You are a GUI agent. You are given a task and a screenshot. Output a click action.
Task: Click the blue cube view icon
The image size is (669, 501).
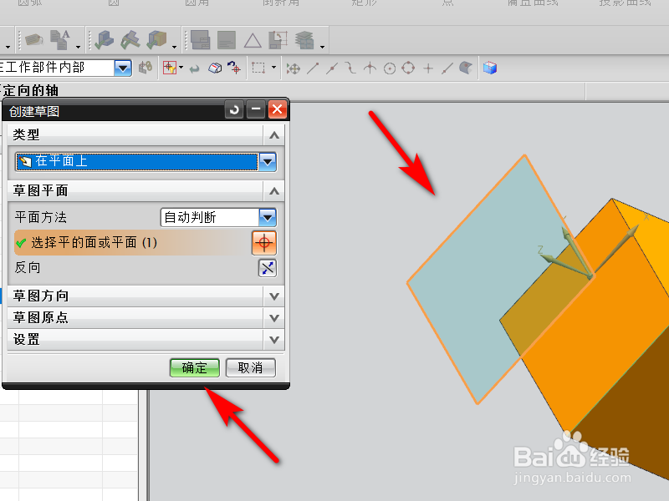pos(490,68)
